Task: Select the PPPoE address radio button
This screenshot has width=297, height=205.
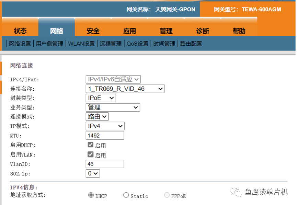Action: coord(167,195)
